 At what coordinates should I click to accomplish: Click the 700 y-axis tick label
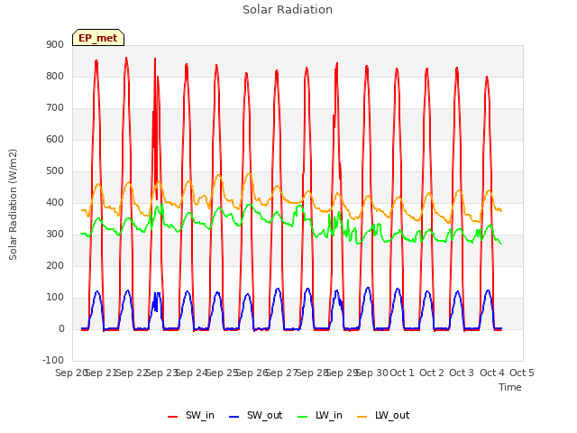(55, 108)
